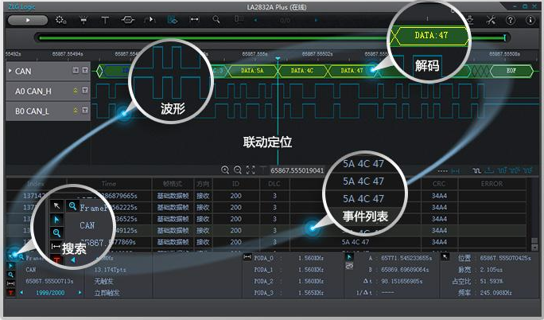Sort by the ERROR column header

coord(492,184)
